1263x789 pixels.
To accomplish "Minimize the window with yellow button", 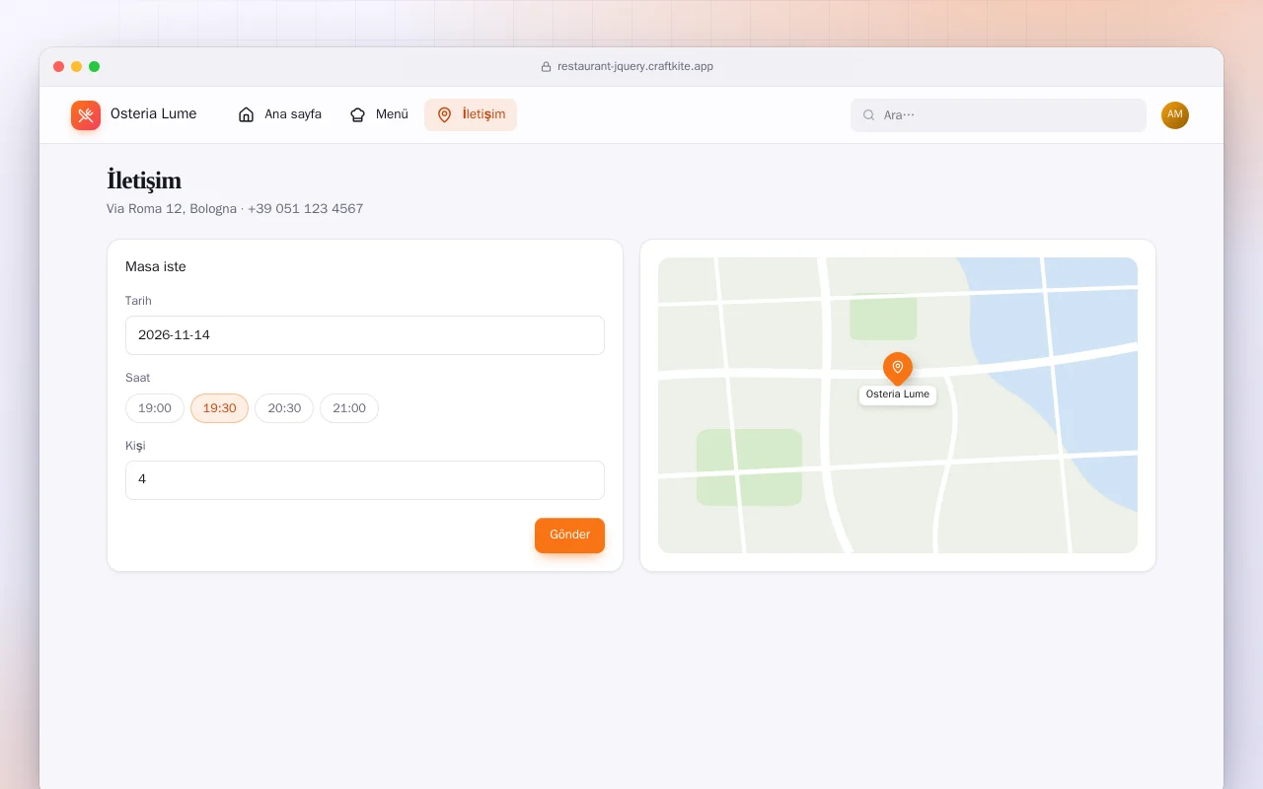I will pos(77,67).
